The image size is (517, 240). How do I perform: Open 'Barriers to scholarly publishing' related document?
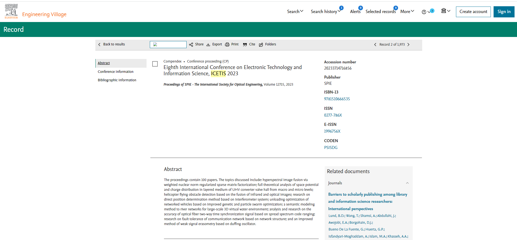(367, 201)
